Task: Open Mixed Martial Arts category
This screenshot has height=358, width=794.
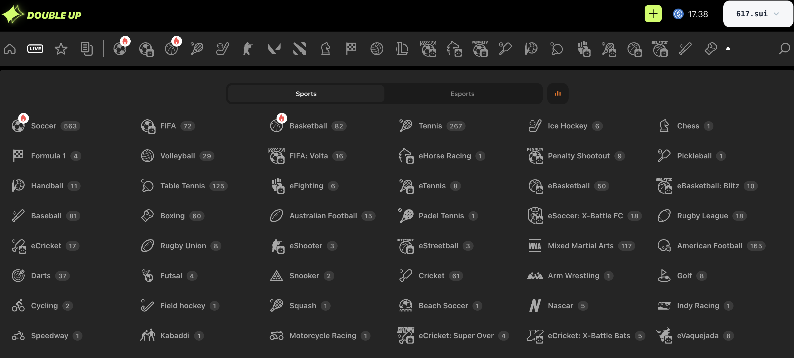Action: pos(580,246)
